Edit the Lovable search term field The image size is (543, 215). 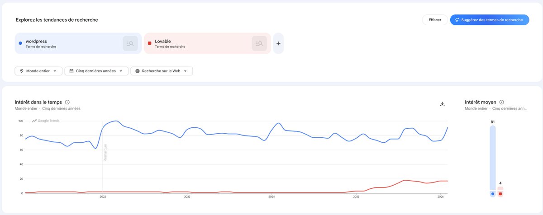click(x=197, y=44)
